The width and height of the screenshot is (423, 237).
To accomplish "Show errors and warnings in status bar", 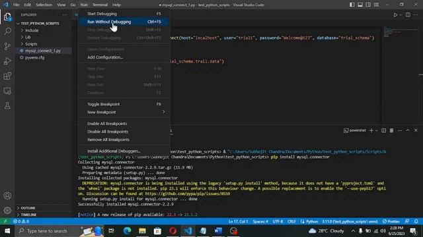I will pos(21,221).
